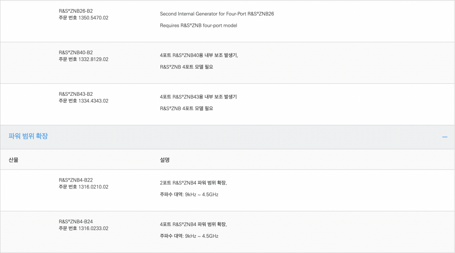This screenshot has width=455, height=253.
Task: Click the description for Second Internal Generator
Action: point(217,14)
